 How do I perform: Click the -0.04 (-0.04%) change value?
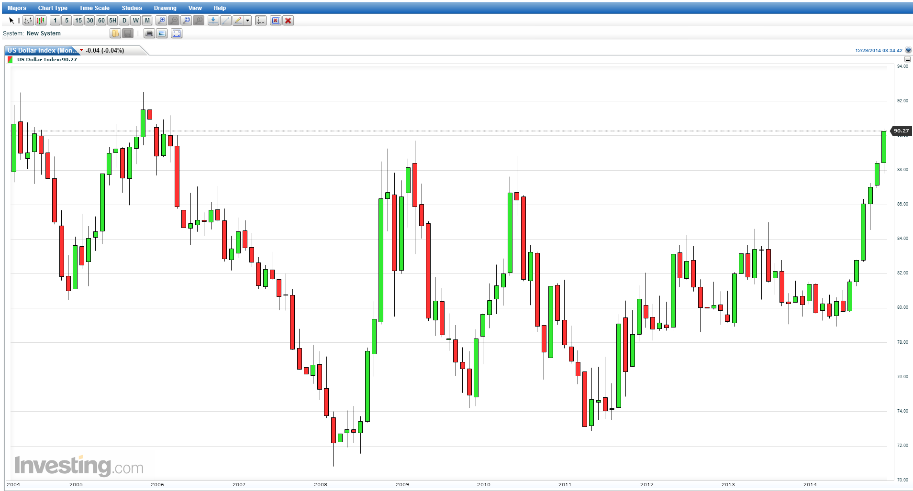click(x=105, y=50)
